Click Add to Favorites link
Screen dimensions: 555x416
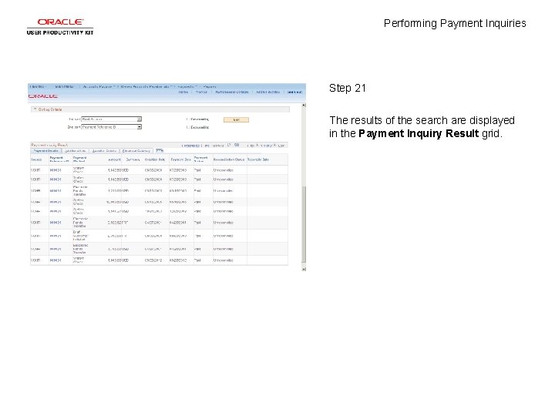[267, 92]
